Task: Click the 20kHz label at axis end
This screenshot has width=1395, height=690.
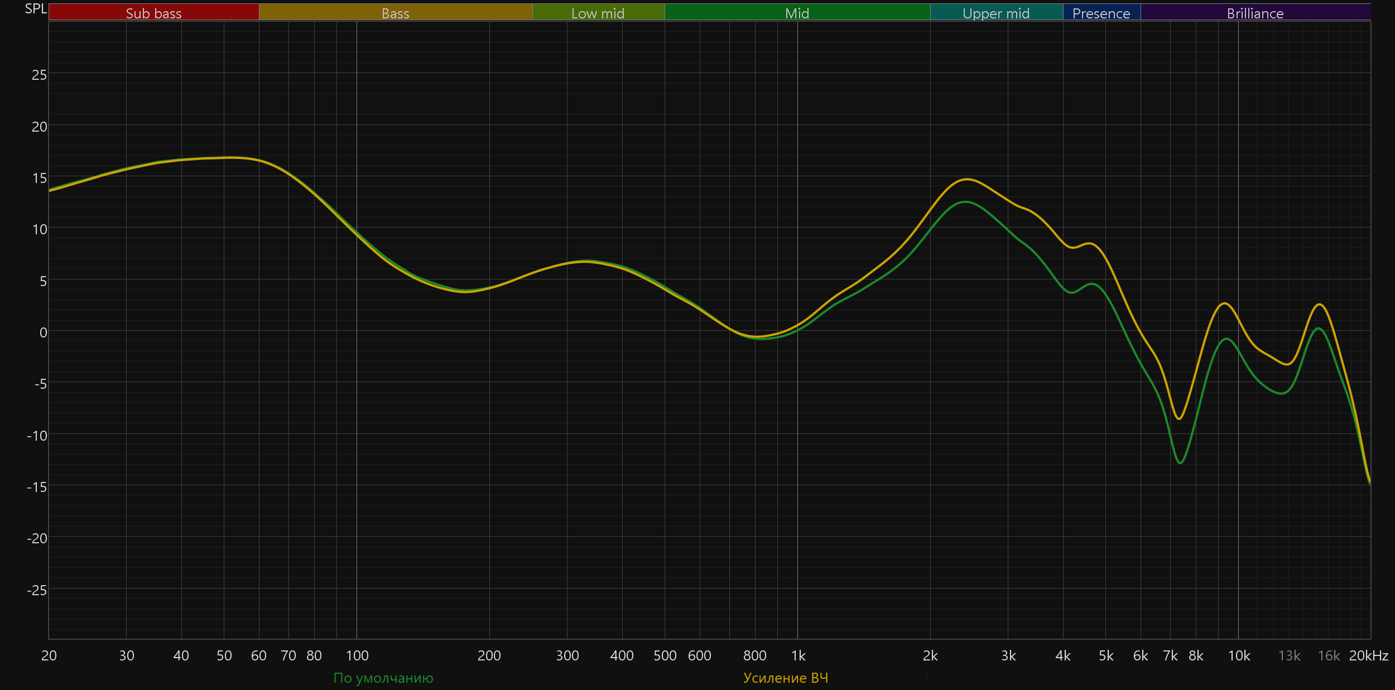Action: [1368, 655]
